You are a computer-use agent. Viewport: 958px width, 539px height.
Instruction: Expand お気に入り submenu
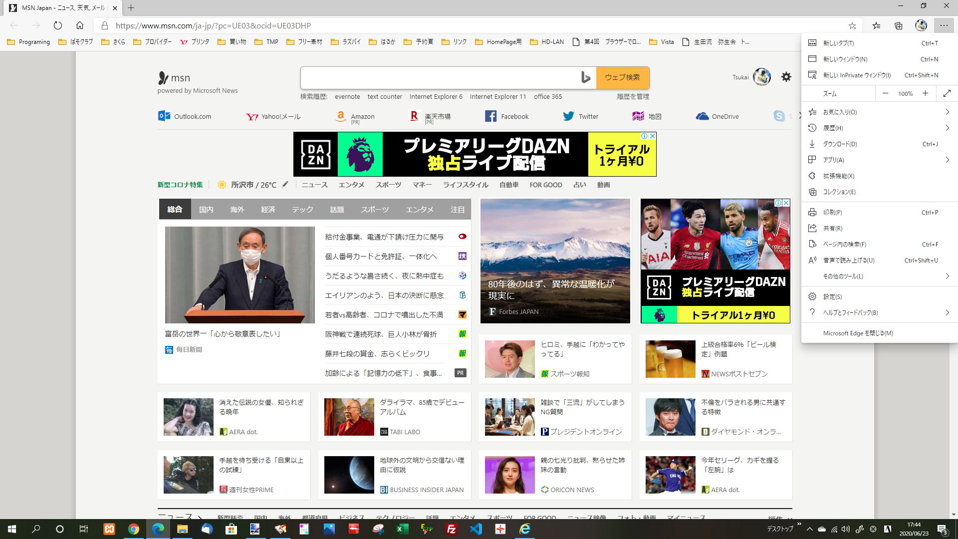[x=947, y=112]
